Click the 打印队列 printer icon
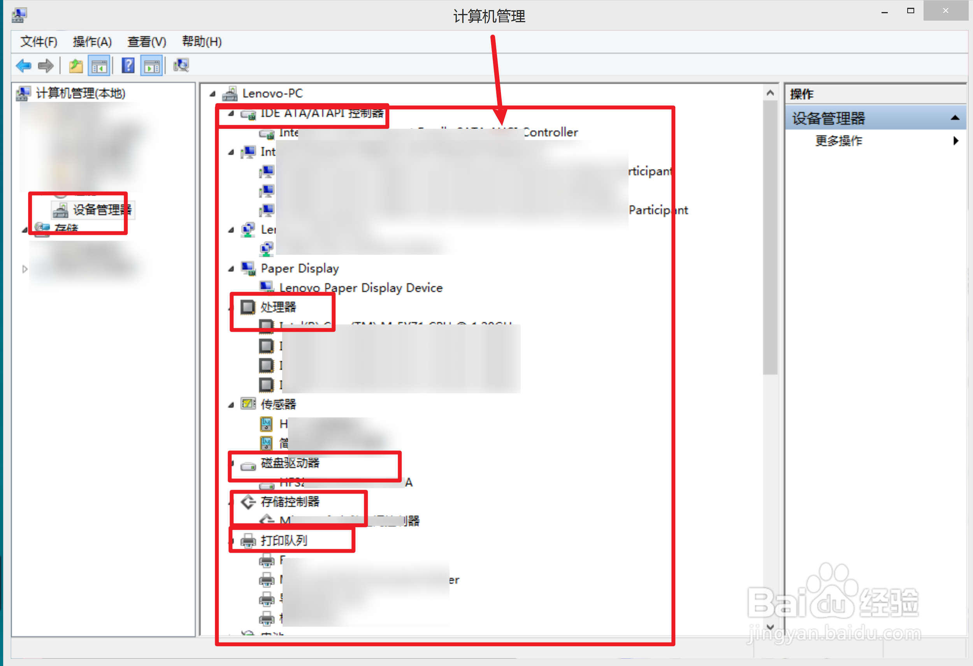The height and width of the screenshot is (666, 973). [x=248, y=541]
